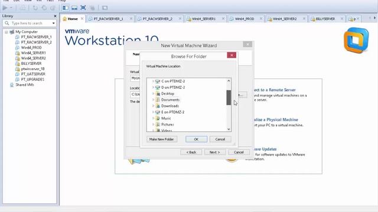This screenshot has width=378, height=212.
Task: Select D on PTDMZ-2 in folder list
Action: [x=173, y=88]
